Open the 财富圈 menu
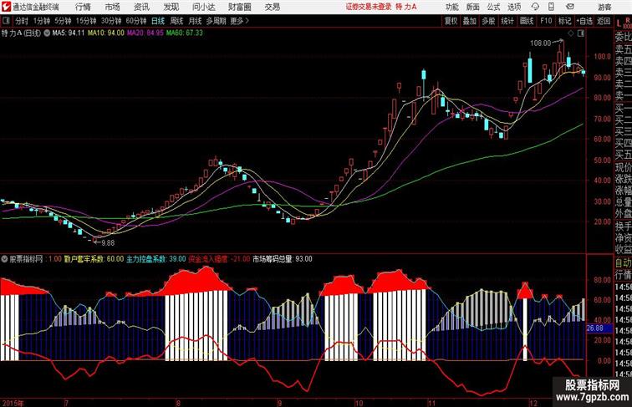 pos(239,7)
